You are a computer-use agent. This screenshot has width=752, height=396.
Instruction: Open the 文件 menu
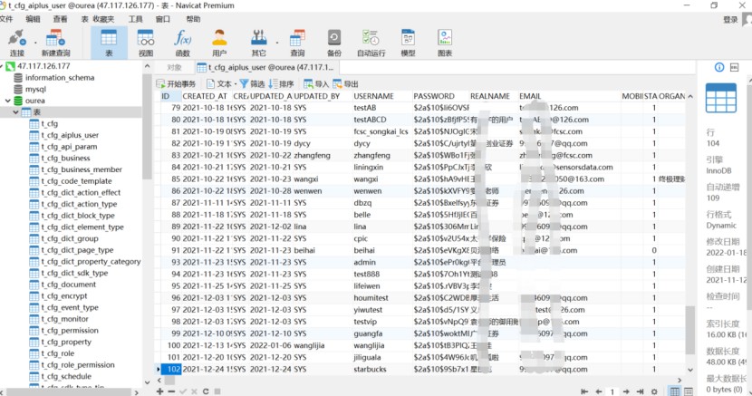[x=5, y=19]
